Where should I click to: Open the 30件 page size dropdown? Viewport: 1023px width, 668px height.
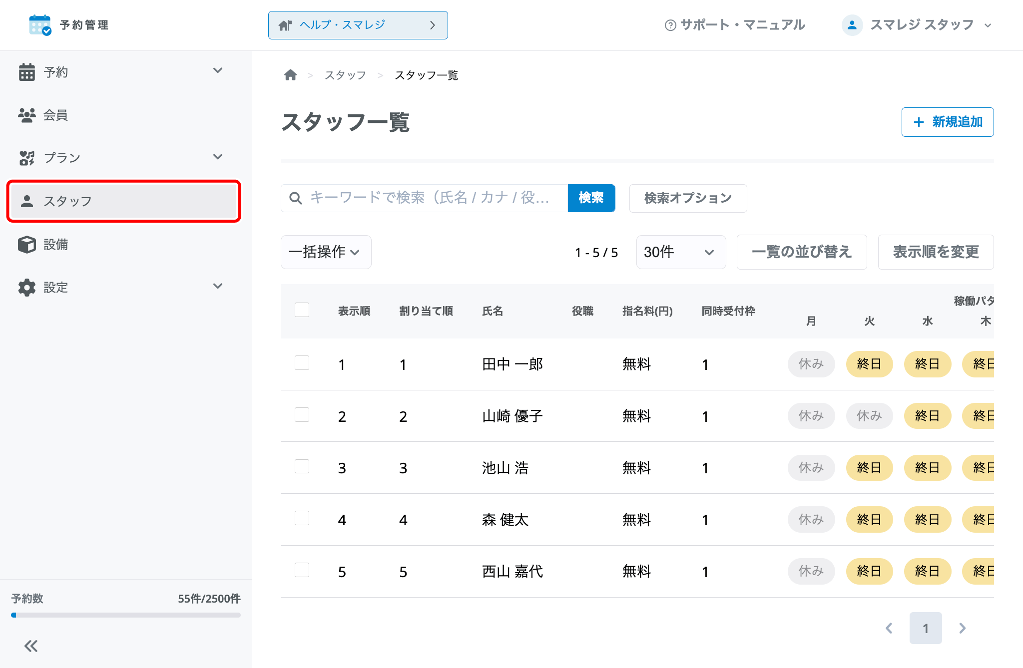coord(681,252)
